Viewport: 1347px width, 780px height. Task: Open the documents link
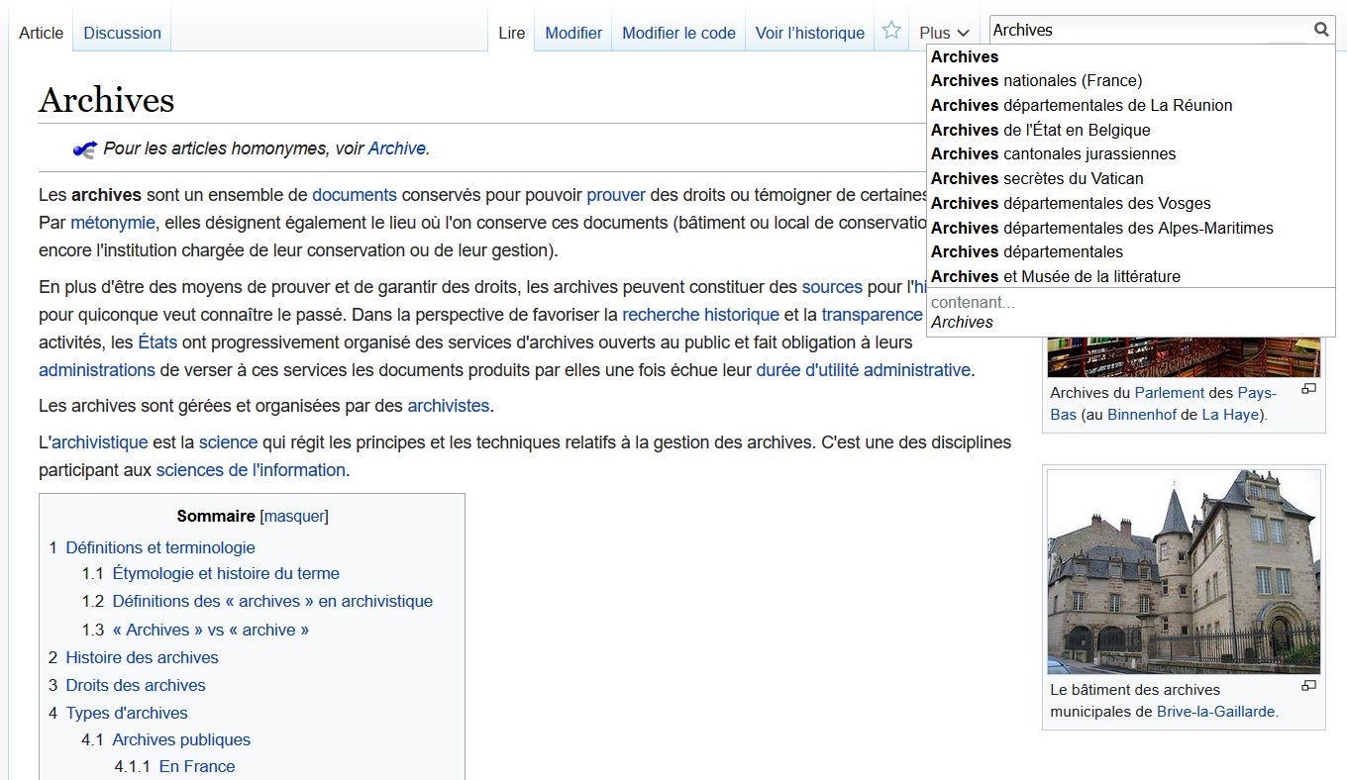click(x=355, y=194)
